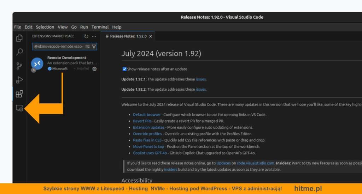Open the Terminal menu
Viewport: 362px width, 194px height.
[x=100, y=27]
